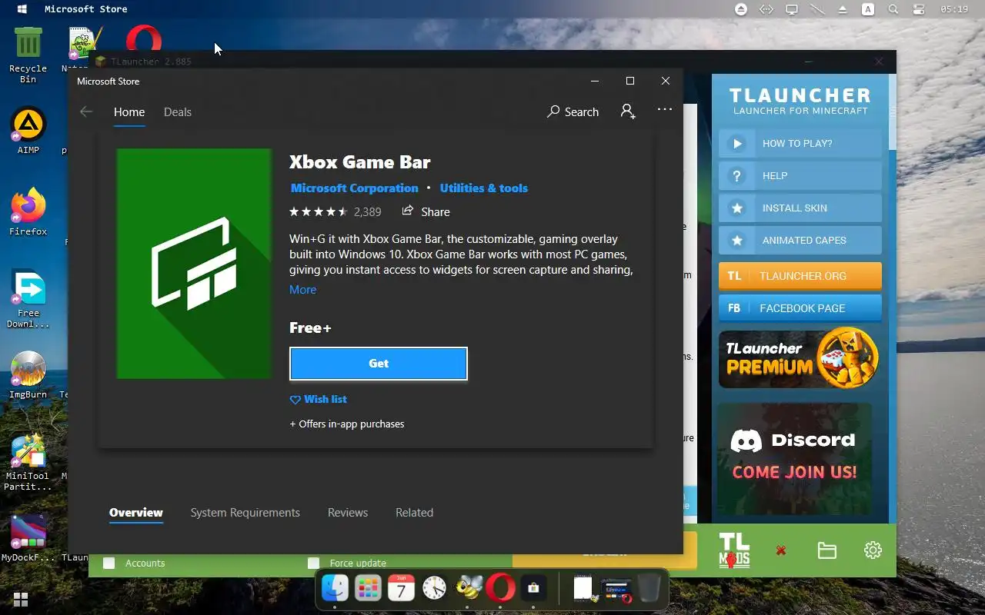Image resolution: width=985 pixels, height=615 pixels.
Task: Expand the description with More
Action: point(302,290)
